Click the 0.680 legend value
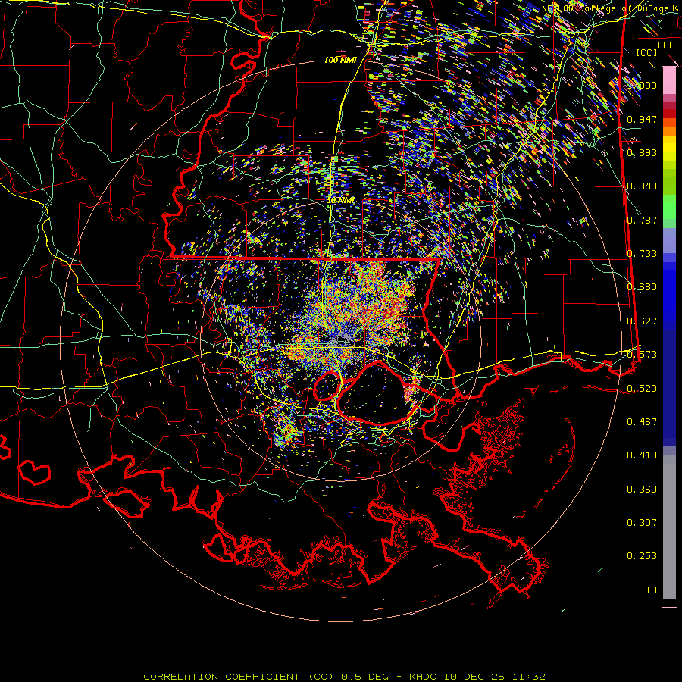Image resolution: width=682 pixels, height=682 pixels. point(642,287)
